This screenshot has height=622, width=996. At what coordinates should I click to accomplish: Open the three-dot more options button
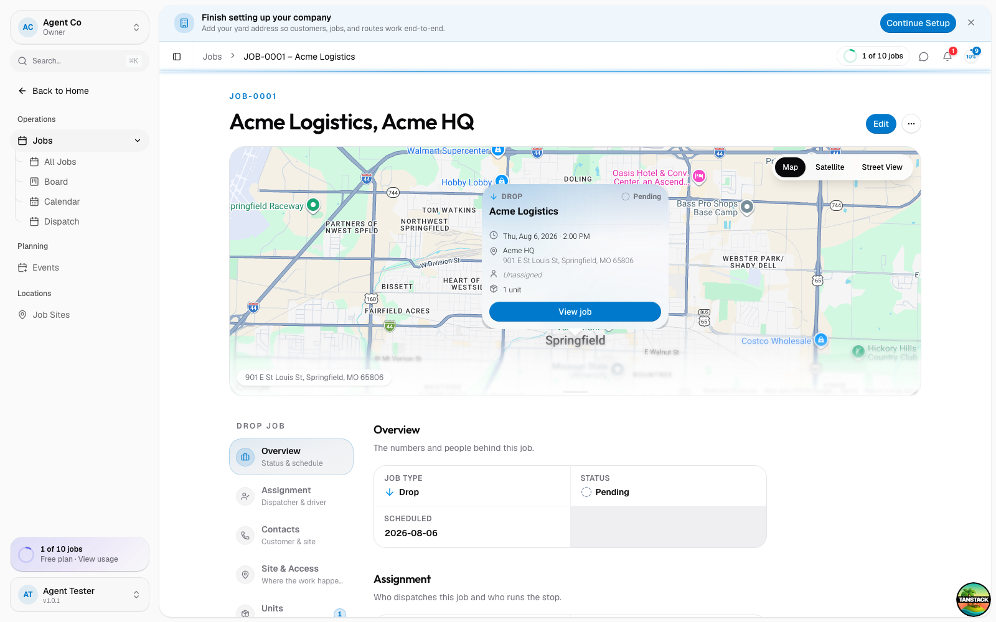[911, 124]
